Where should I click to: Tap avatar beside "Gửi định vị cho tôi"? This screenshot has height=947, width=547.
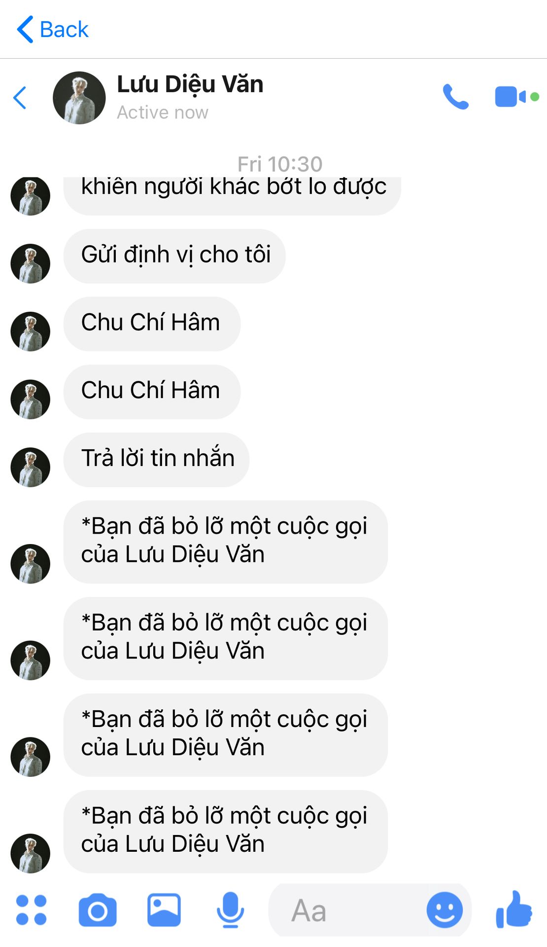31,263
